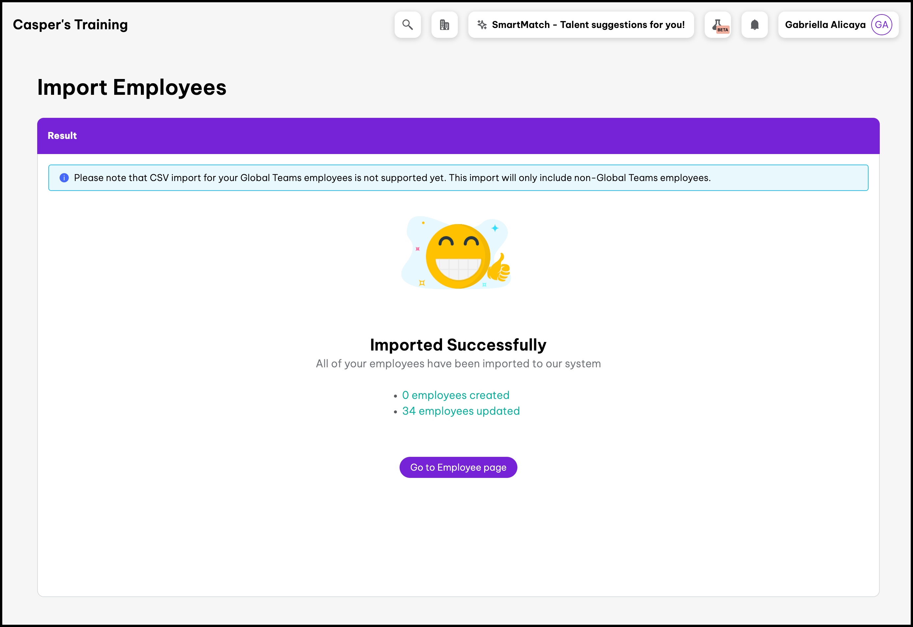Image resolution: width=913 pixels, height=627 pixels.
Task: Click the Import Employees heading
Action: (132, 87)
